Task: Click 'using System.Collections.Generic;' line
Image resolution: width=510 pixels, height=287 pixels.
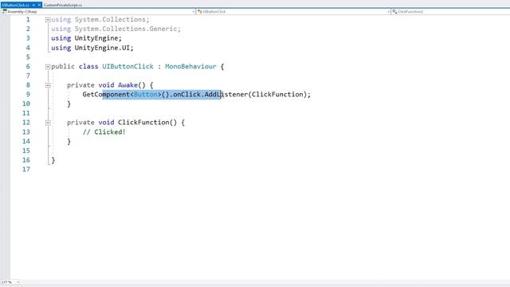Action: (x=116, y=29)
